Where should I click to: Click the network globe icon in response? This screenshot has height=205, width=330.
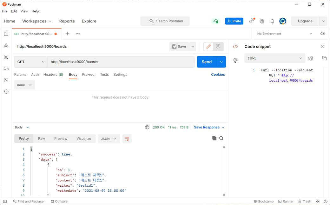[x=147, y=127]
